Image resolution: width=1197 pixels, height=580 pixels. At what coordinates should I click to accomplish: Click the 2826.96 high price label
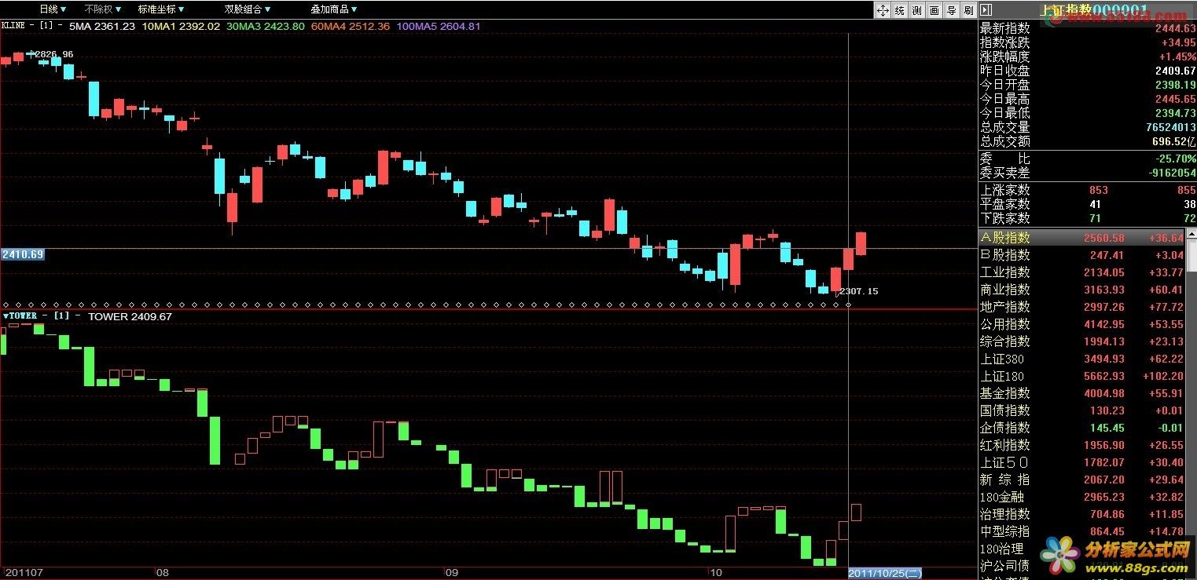click(54, 54)
